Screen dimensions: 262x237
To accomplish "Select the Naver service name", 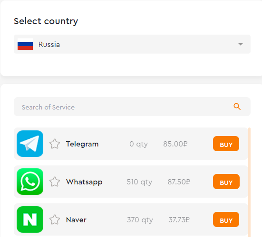I will click(76, 220).
